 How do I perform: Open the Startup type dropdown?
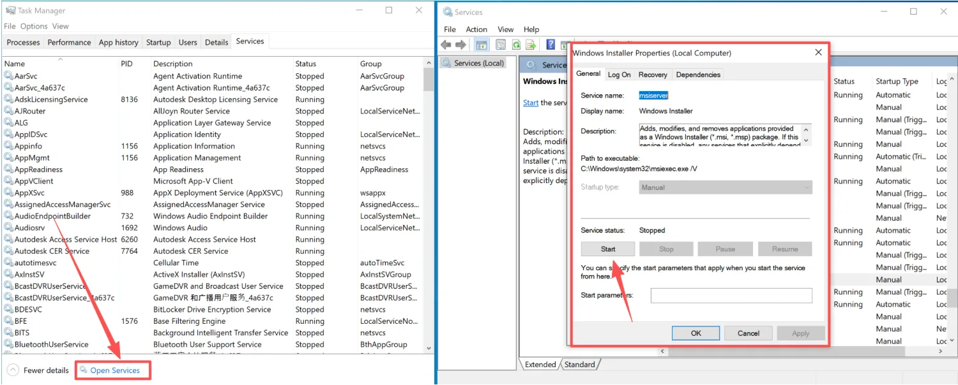point(726,187)
